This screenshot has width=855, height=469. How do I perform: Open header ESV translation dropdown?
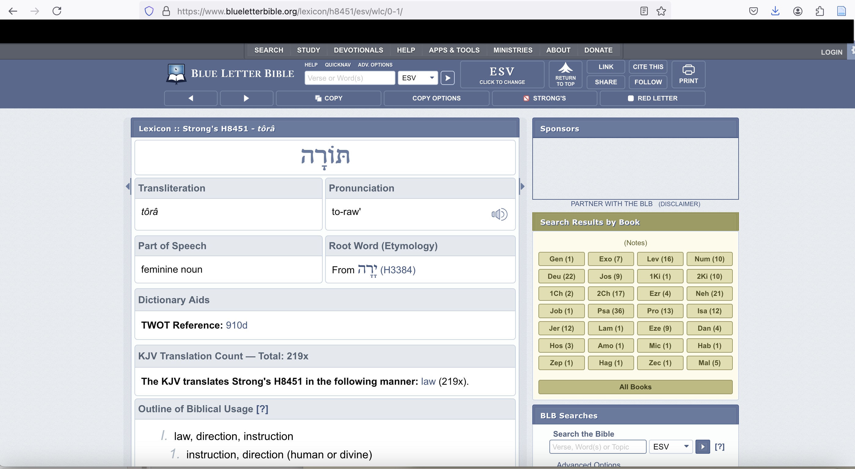(x=417, y=78)
